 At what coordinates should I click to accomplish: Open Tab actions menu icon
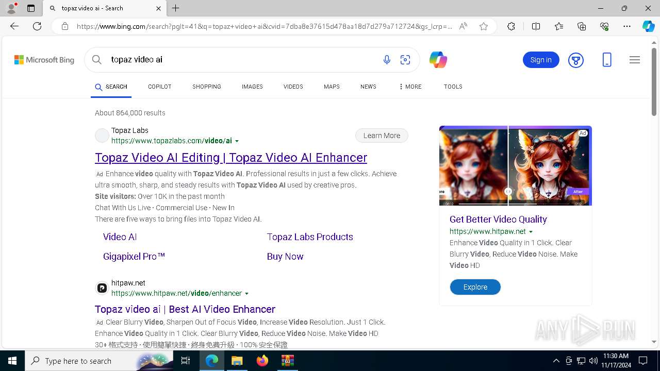click(x=31, y=8)
